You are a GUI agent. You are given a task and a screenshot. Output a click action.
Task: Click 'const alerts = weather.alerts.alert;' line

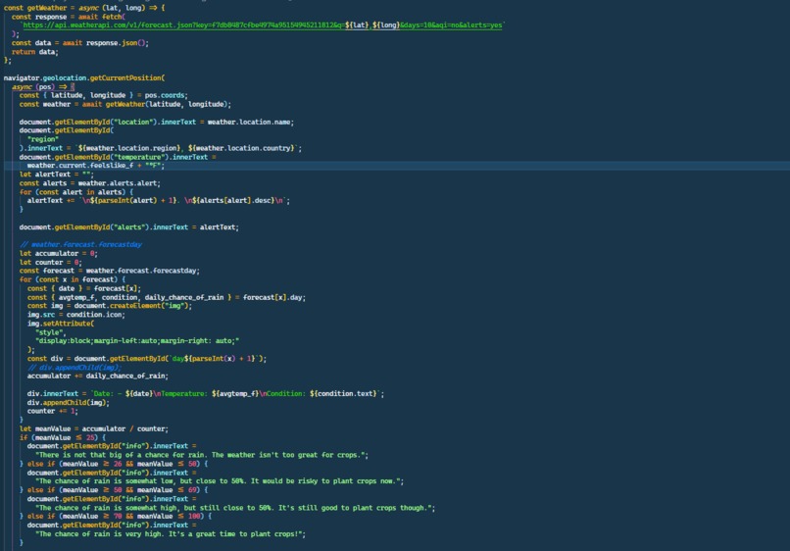pos(89,183)
